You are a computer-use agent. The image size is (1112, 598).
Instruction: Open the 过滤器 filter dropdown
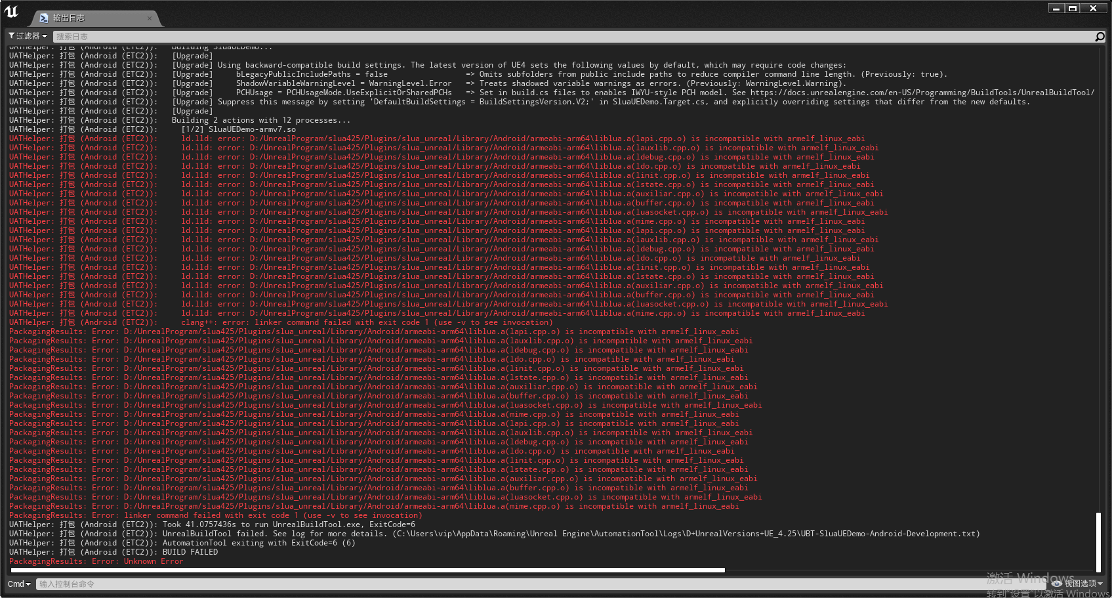28,36
